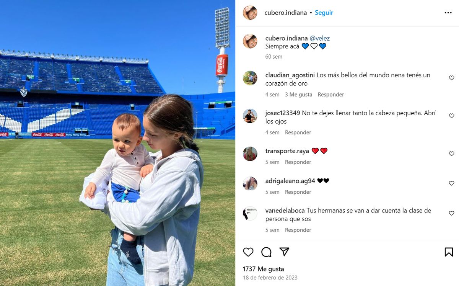This screenshot has width=459, height=286.
Task: Reply to josec123349's comment
Action: tap(298, 132)
